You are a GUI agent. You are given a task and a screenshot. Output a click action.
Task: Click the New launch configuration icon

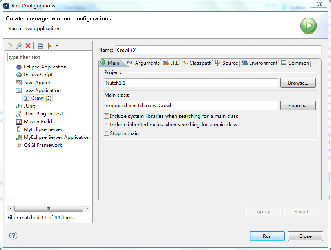point(11,46)
